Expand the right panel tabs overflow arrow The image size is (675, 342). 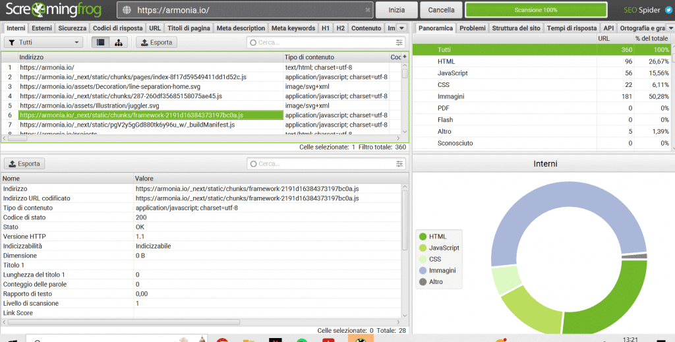click(x=671, y=28)
